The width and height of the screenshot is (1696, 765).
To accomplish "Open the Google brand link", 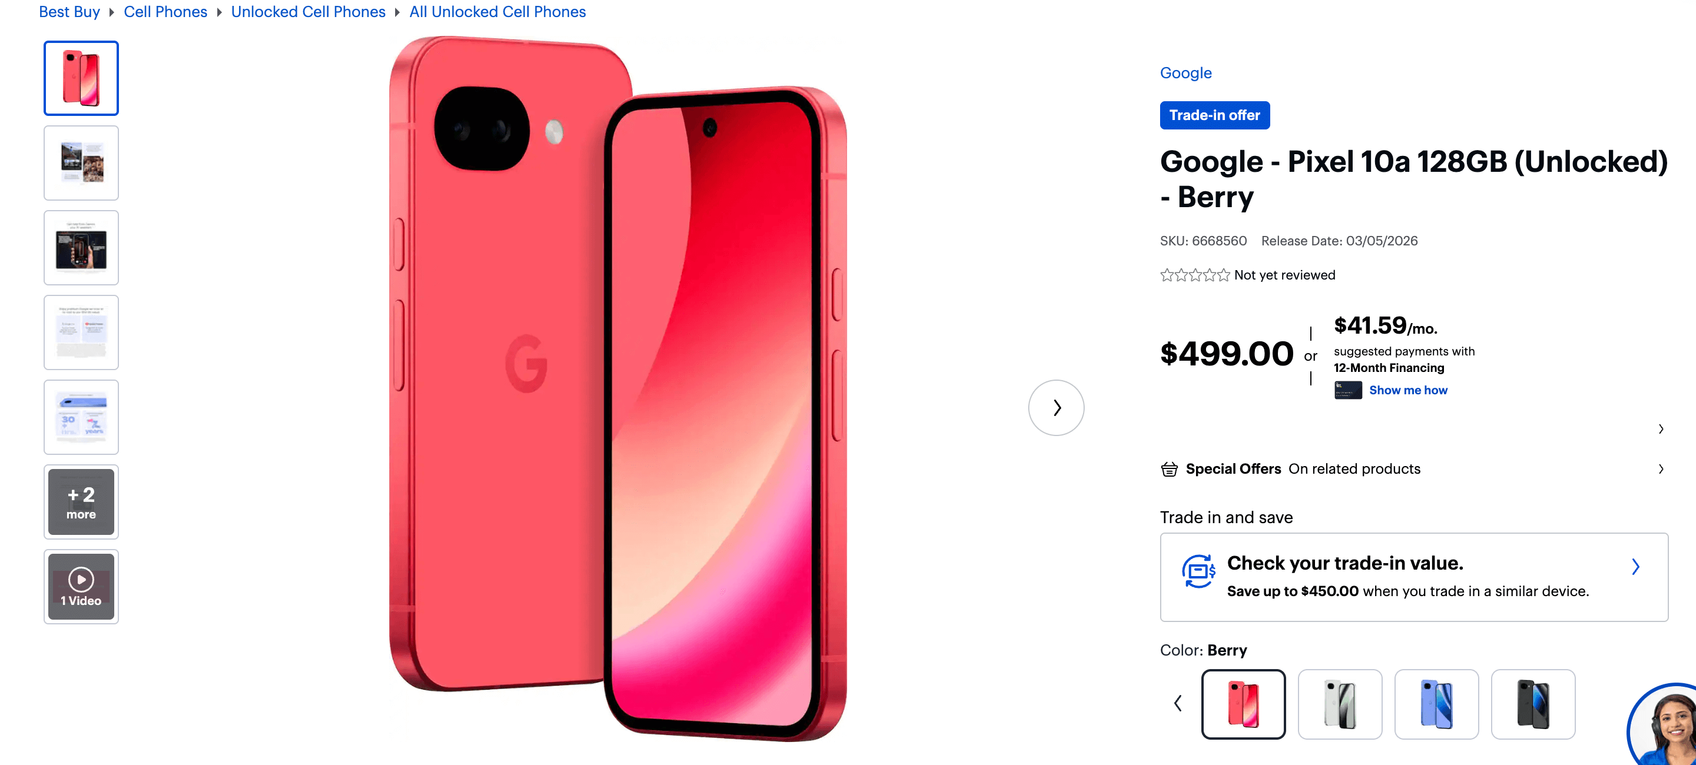I will 1185,73.
